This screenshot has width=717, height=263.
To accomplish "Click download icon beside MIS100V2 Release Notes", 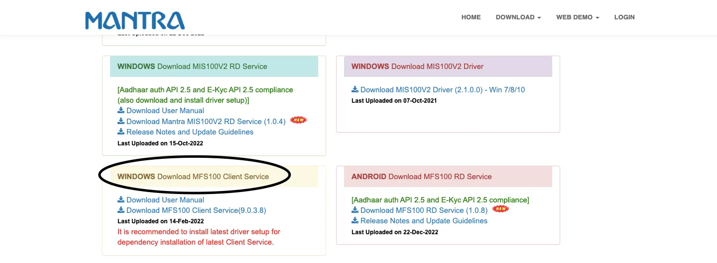I will [x=121, y=131].
